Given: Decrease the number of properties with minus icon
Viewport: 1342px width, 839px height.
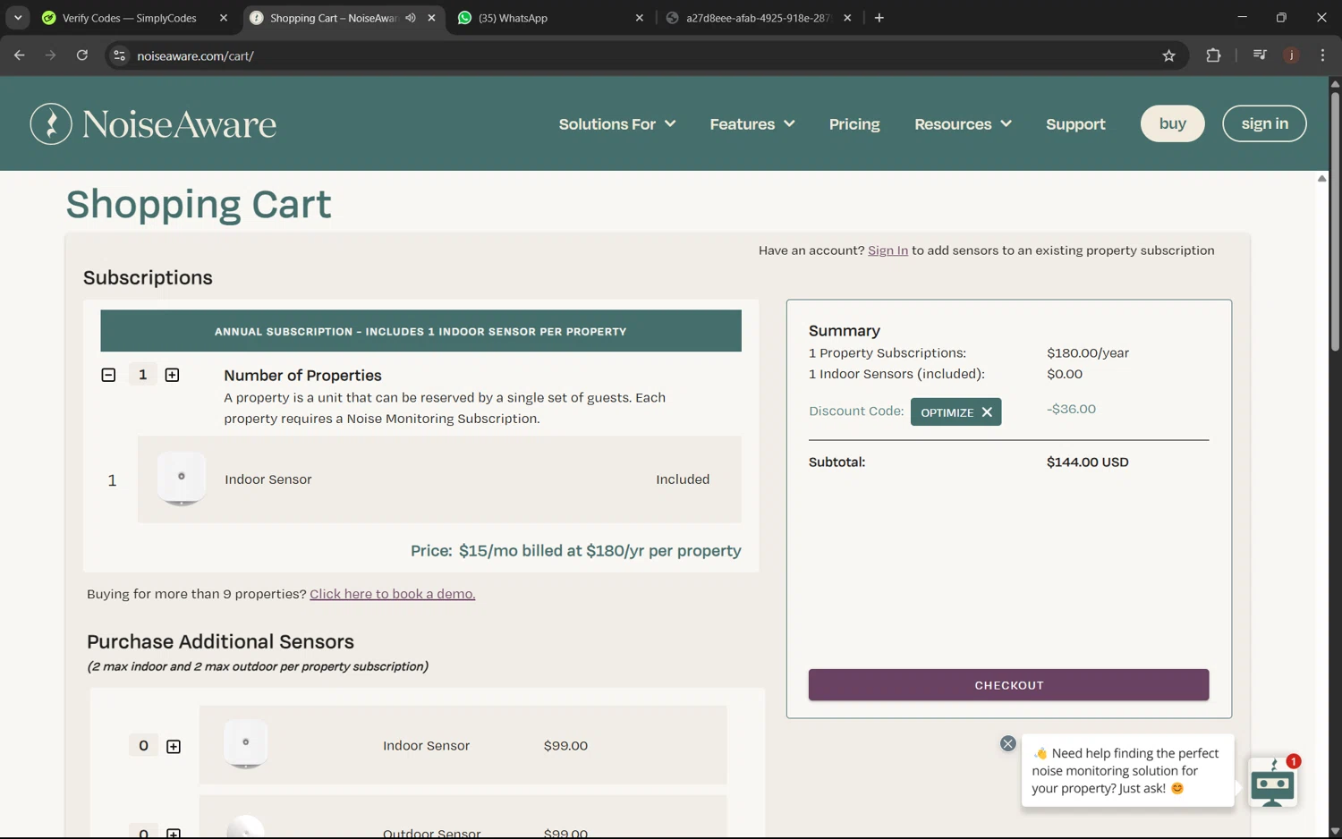Looking at the screenshot, I should point(108,375).
